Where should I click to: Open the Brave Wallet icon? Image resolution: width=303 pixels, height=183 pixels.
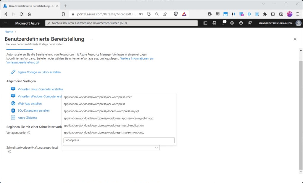[281, 14]
